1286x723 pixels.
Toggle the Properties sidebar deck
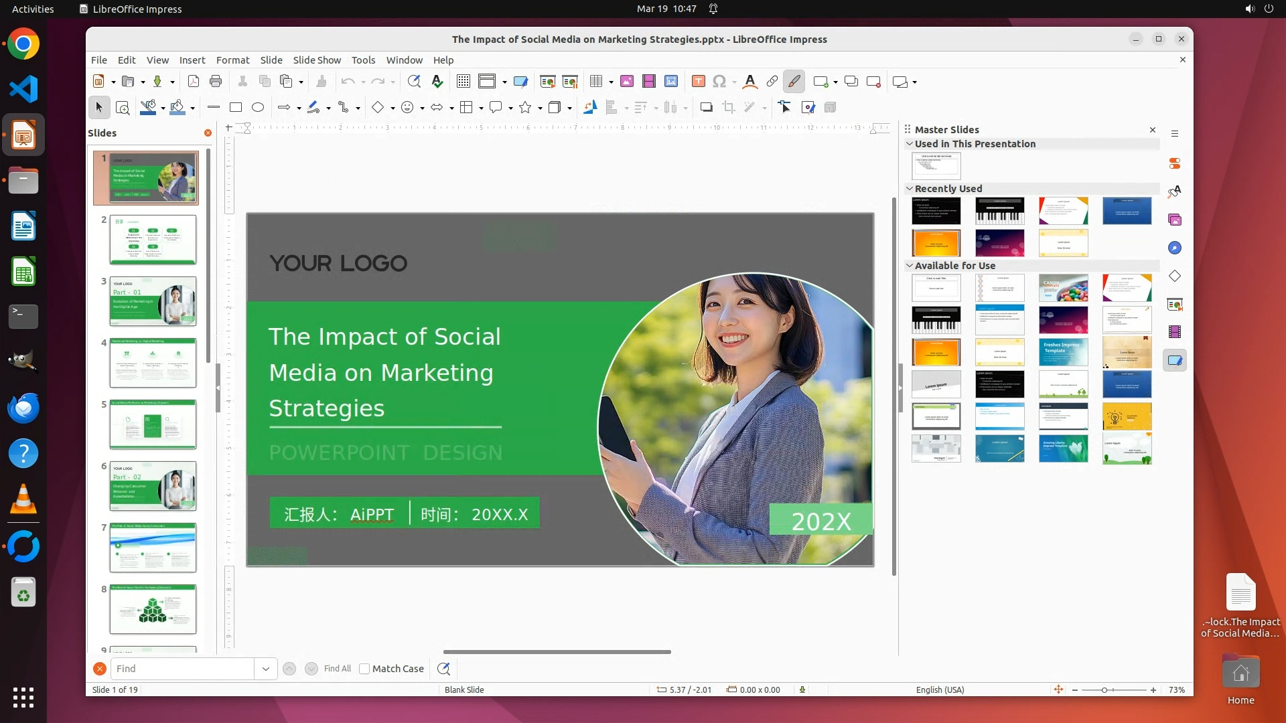[x=1175, y=163]
